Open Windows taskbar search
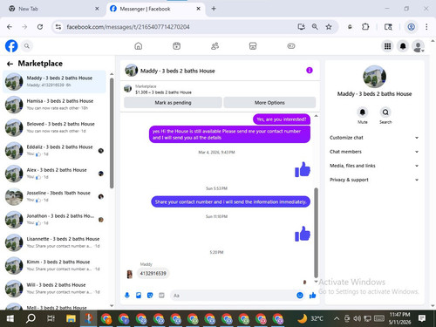Viewport: 436px width, 327px height. tap(31, 318)
